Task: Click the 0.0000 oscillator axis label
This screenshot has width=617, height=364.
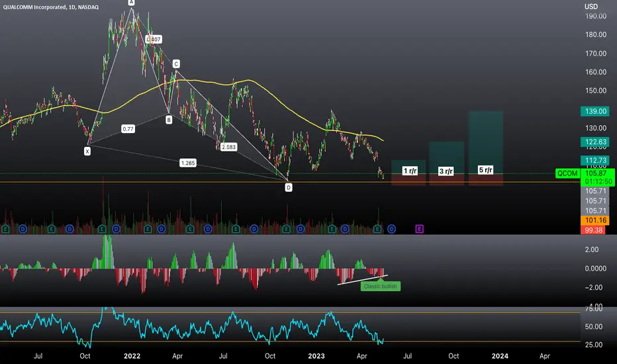Action: tap(595, 269)
